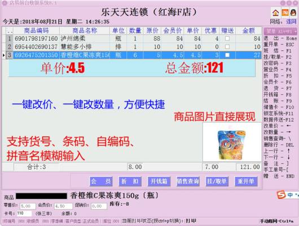Toggle gift checkbox for 香橙维C果冻爽 row
The image size is (299, 226).
pos(227,55)
